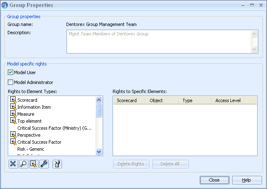Click the description box down arrow
267x189 pixels.
pyautogui.click(x=254, y=49)
